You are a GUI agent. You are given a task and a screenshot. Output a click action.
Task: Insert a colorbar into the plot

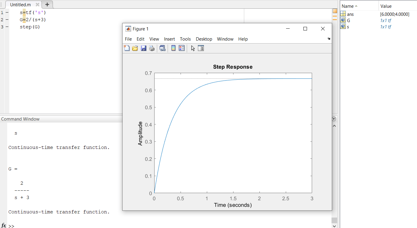173,48
